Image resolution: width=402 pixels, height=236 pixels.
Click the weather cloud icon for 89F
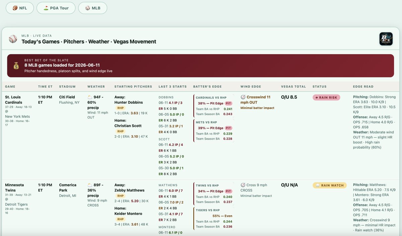[90, 185]
